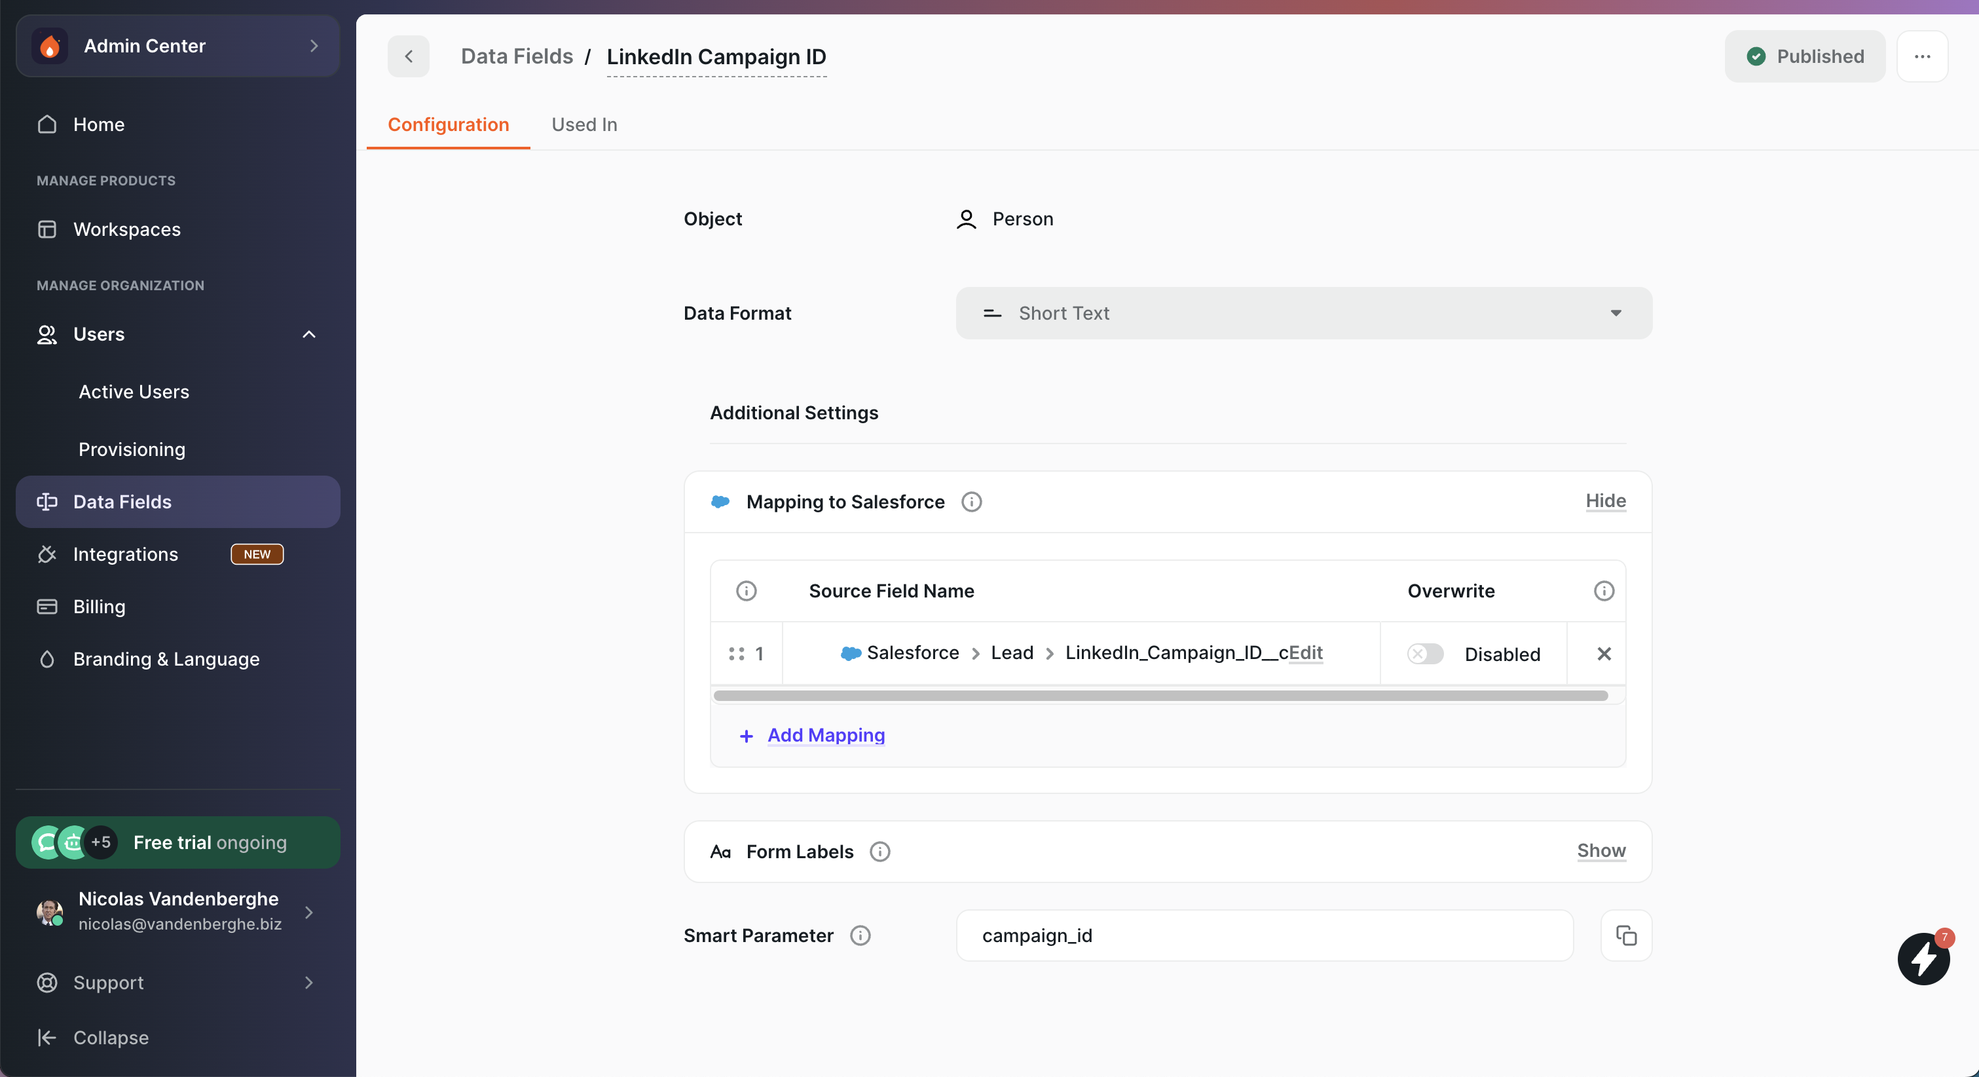Click info icon beside Mapping to Salesforce
Viewport: 1979px width, 1077px height.
972,502
